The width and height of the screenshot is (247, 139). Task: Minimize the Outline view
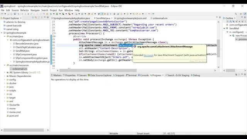(x=242, y=17)
